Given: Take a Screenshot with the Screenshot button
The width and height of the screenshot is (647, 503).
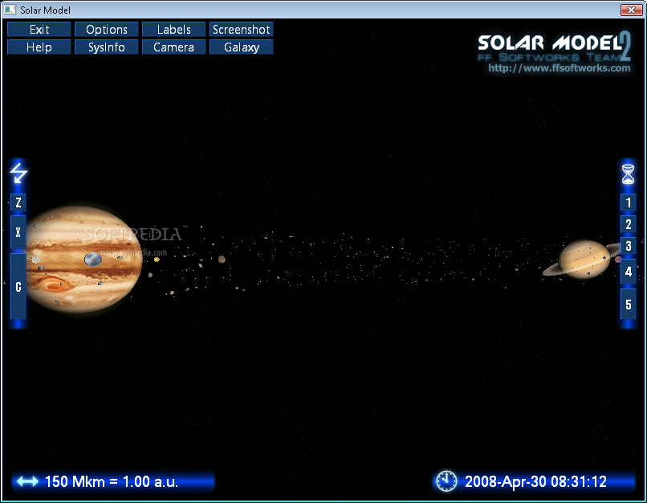Looking at the screenshot, I should click(x=242, y=29).
